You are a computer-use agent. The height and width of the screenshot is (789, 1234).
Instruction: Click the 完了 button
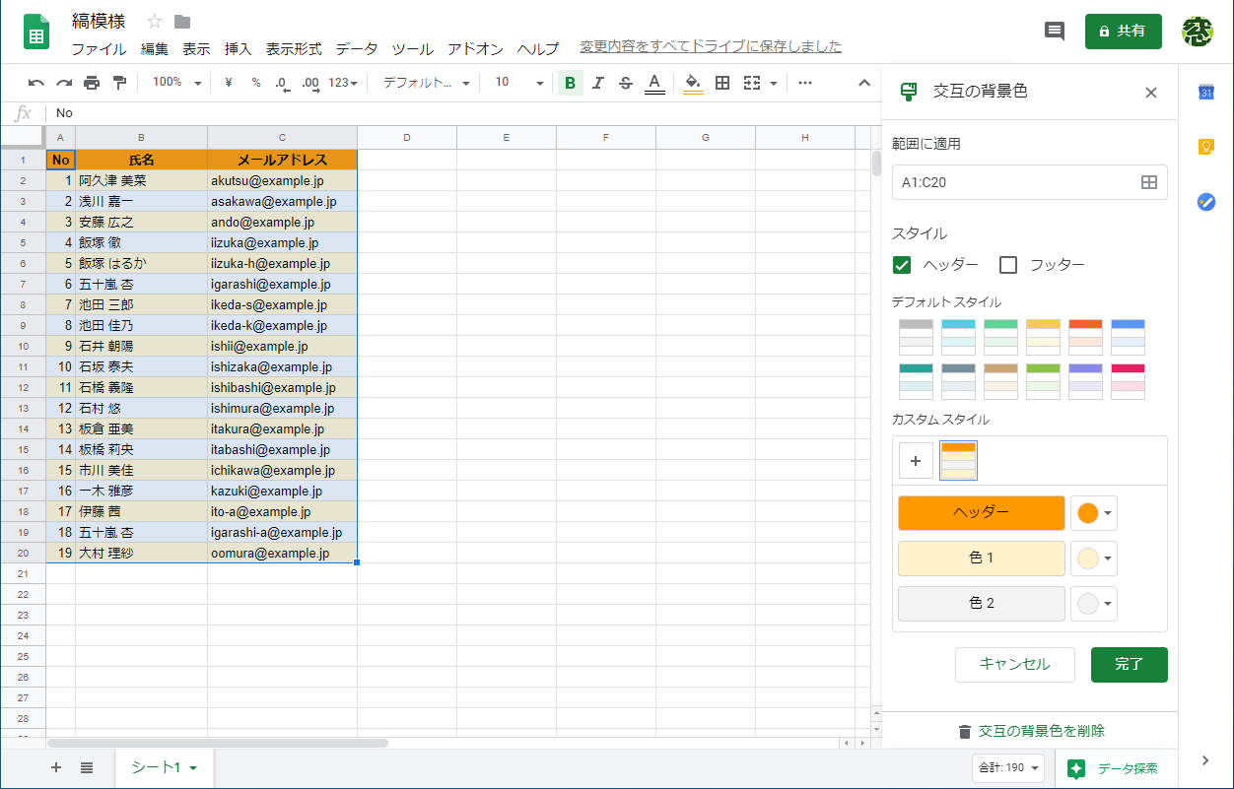pos(1129,665)
